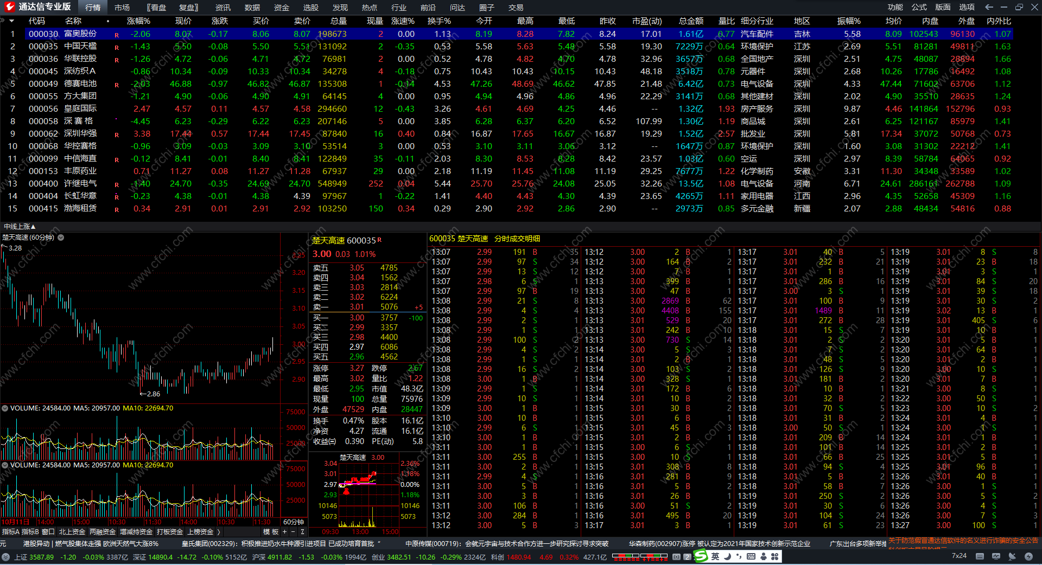1042x565 pixels.
Task: Select the 打板资金 indicator tab
Action: click(170, 532)
